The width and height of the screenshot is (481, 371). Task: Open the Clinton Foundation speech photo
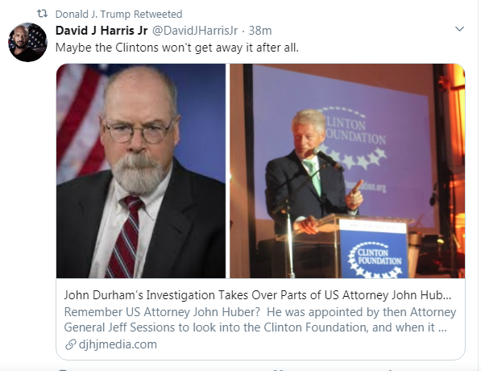[x=347, y=171]
